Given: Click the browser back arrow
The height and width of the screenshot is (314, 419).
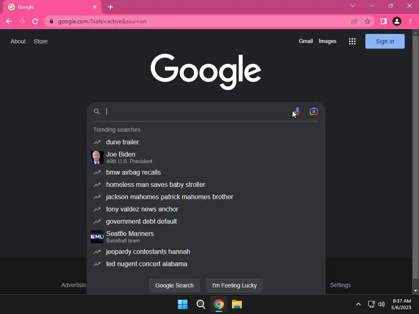Looking at the screenshot, I should pos(9,21).
